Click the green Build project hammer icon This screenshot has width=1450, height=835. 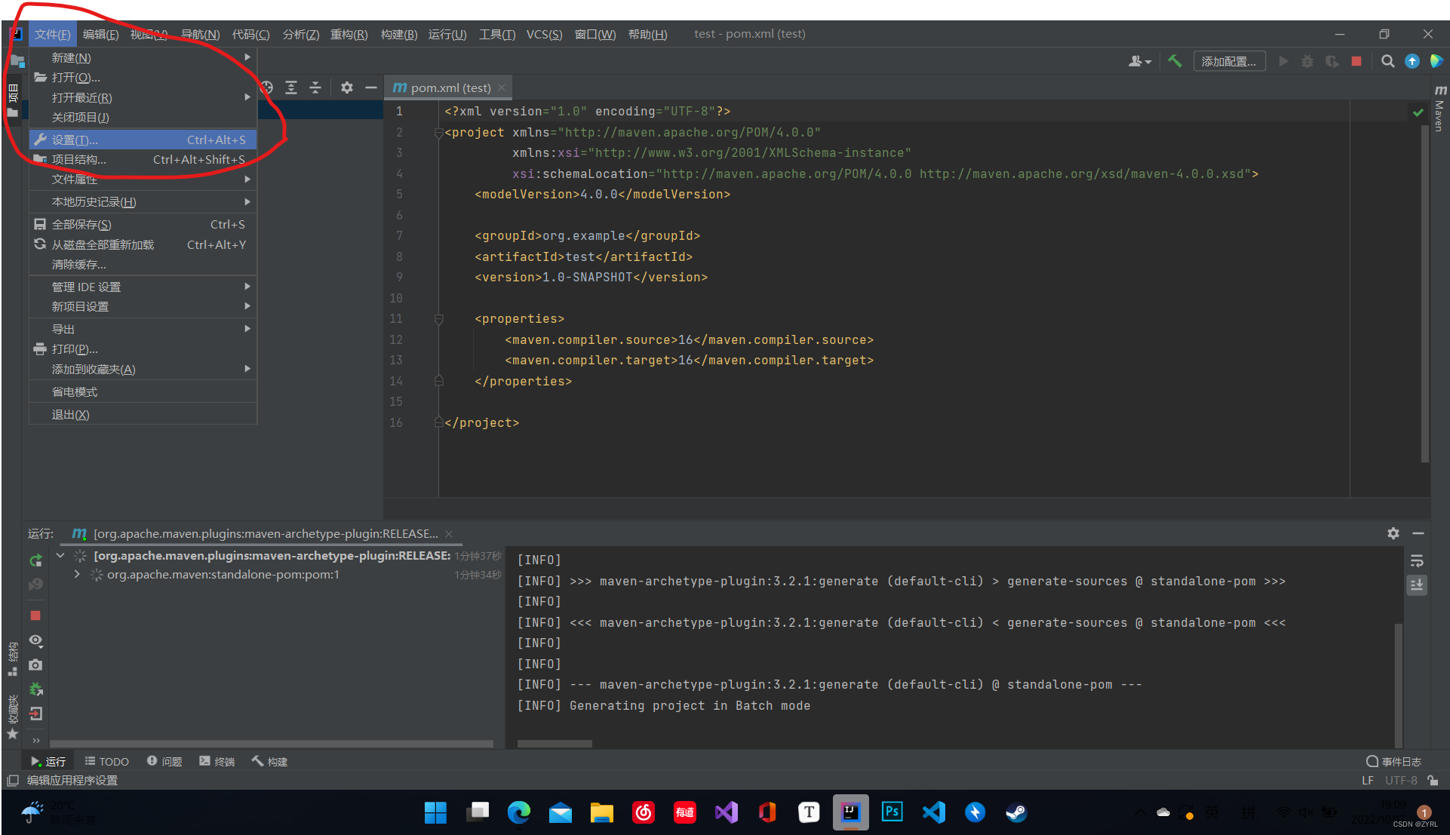[x=1175, y=61]
